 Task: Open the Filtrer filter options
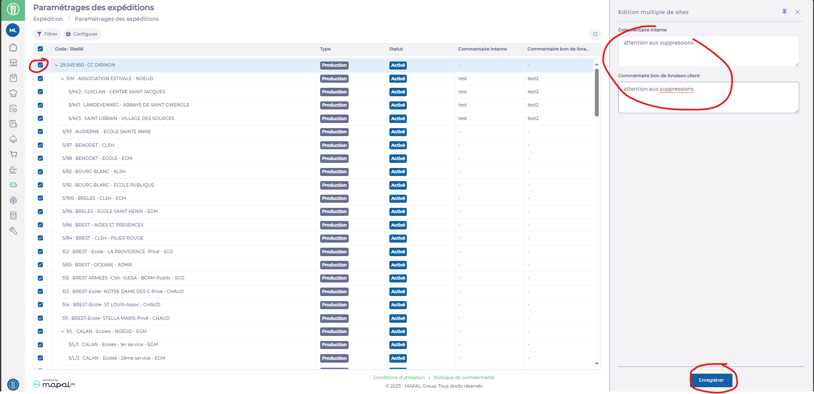47,34
